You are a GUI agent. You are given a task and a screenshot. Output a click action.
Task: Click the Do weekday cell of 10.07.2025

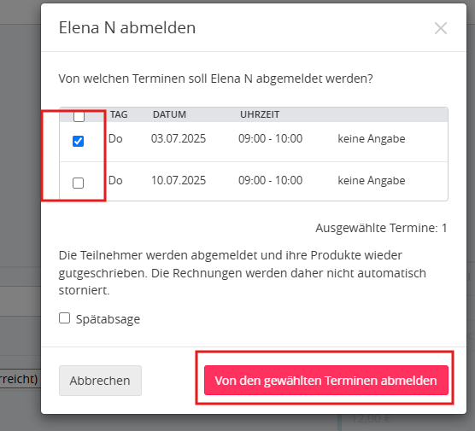tap(115, 180)
